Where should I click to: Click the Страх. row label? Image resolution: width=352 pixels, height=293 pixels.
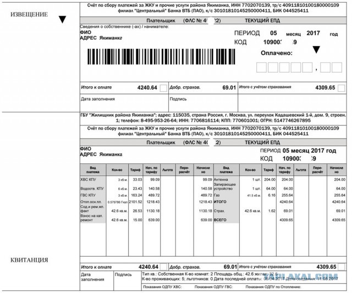click(x=219, y=211)
